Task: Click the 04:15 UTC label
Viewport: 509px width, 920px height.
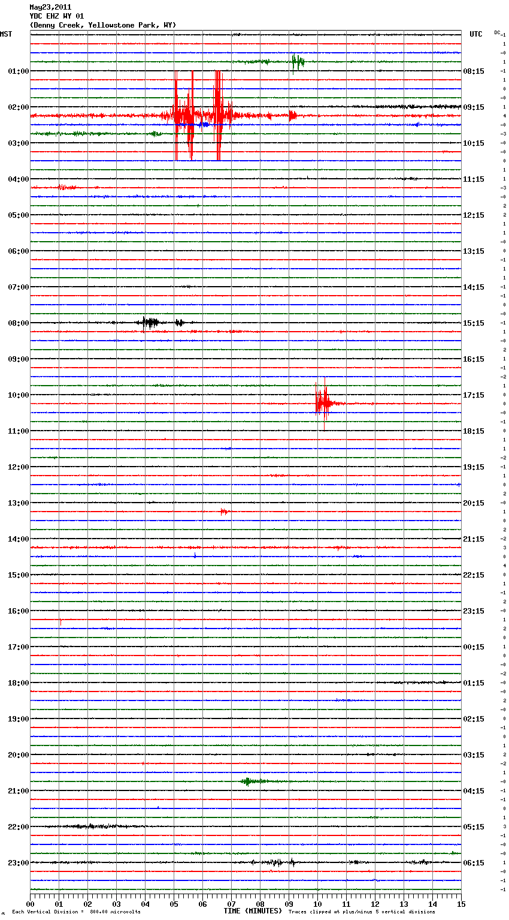Action: tap(474, 791)
